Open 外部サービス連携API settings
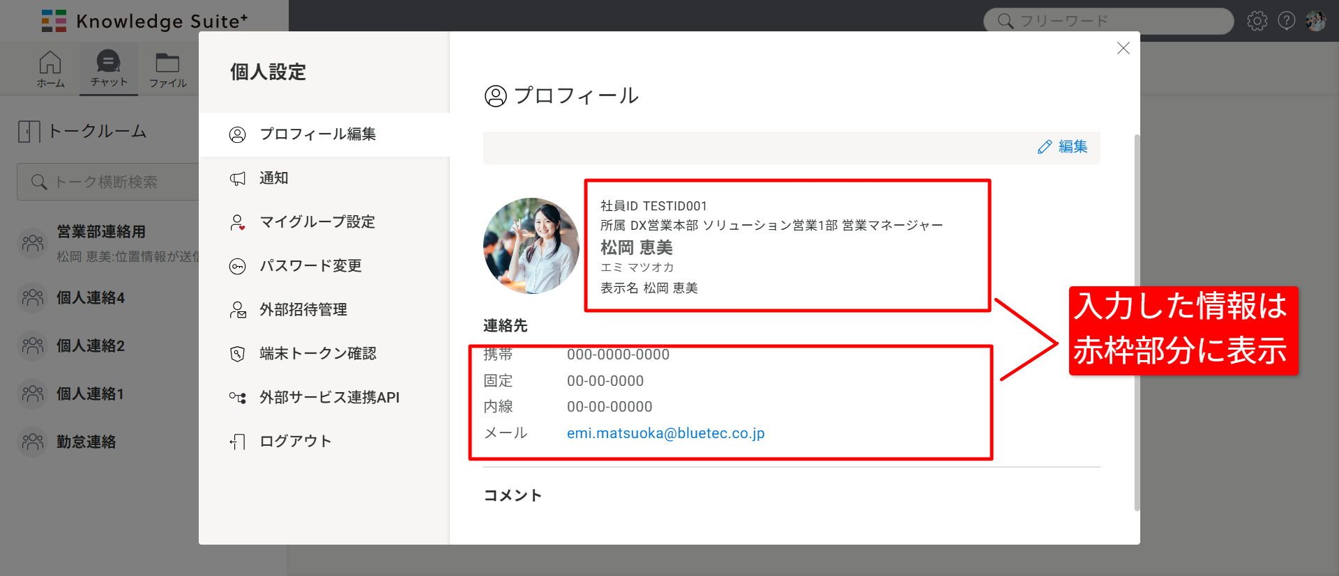1339x576 pixels. 329,398
